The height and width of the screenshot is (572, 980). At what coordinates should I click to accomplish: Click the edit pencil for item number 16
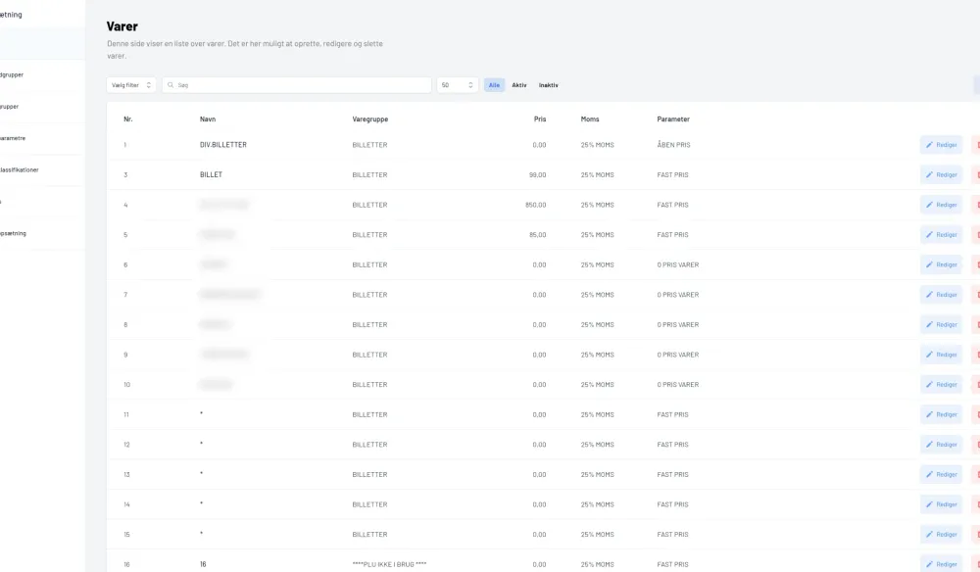tap(930, 564)
